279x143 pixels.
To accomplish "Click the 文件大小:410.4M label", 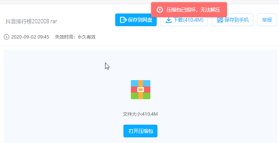I will 140,114.
